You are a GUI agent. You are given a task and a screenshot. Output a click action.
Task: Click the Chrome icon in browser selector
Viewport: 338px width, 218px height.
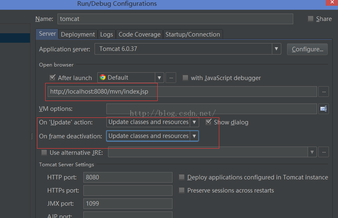[x=103, y=78]
